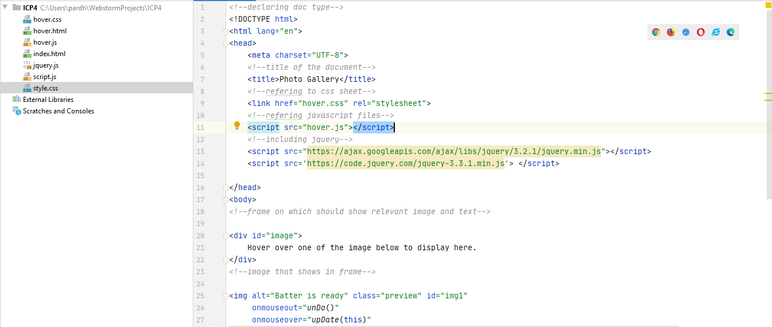Collapse the ICP4 project tree arrow
This screenshot has height=327, width=772.
[5, 7]
